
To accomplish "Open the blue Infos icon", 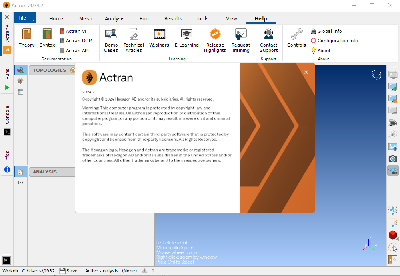I will (x=7, y=170).
